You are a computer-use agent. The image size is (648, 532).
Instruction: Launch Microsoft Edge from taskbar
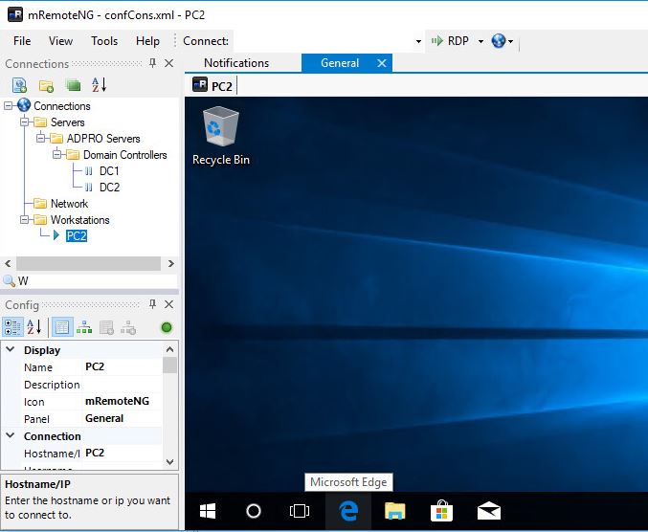(348, 511)
